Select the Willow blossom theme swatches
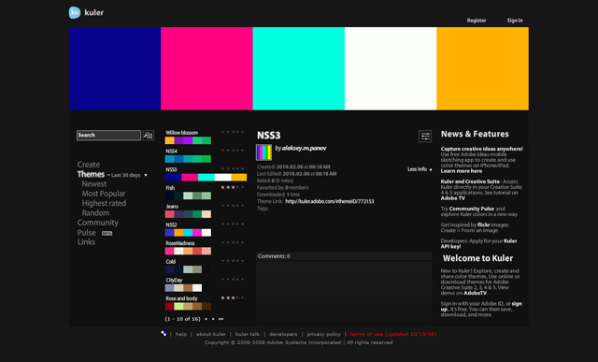This screenshot has width=598, height=362. click(188, 140)
